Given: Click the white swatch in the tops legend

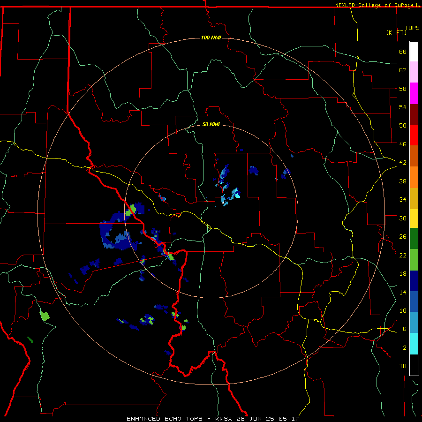Looking at the screenshot, I should point(414,52).
